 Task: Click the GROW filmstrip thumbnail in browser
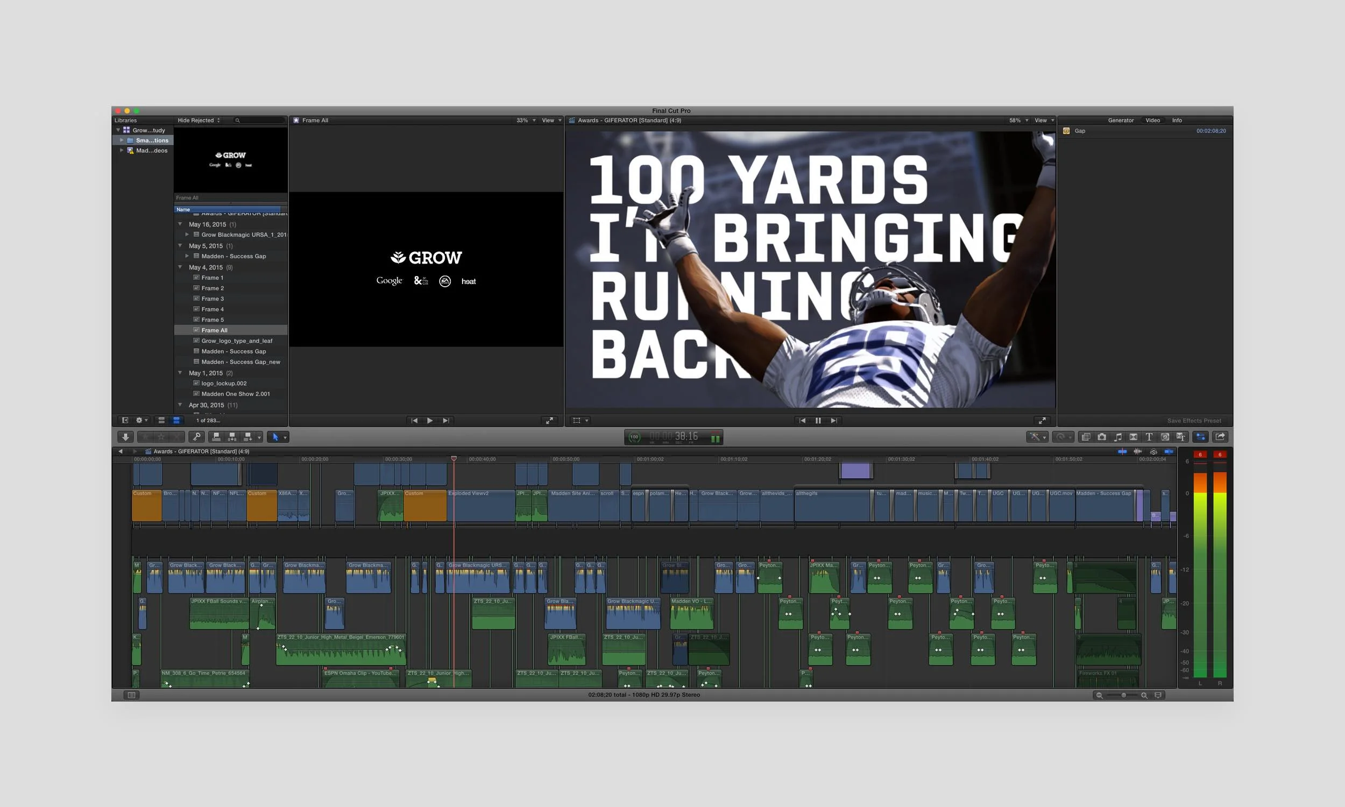pos(230,159)
